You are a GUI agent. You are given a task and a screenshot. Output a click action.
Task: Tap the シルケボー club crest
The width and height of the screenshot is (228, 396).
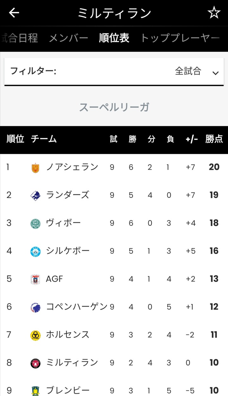(x=35, y=251)
